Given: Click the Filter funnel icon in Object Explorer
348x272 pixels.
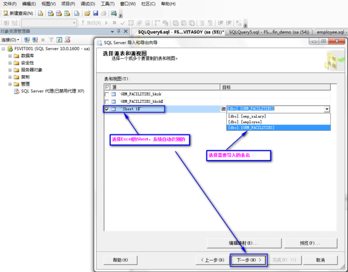Looking at the screenshot, I should click(51, 40).
